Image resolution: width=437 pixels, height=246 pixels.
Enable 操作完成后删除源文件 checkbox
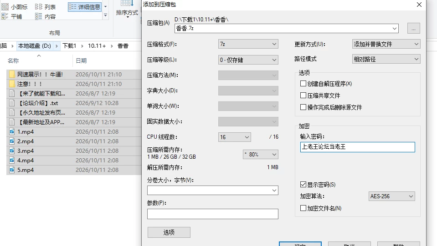pyautogui.click(x=303, y=107)
